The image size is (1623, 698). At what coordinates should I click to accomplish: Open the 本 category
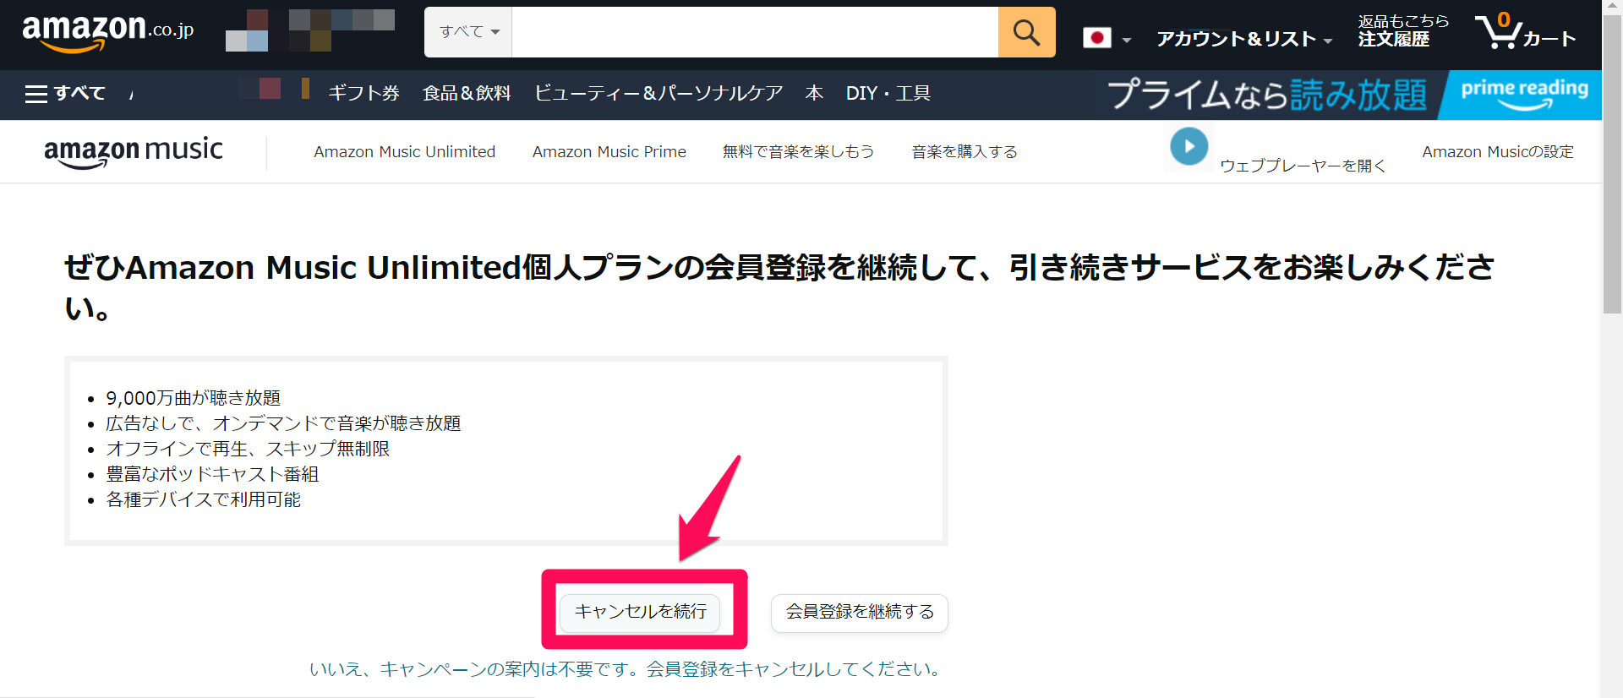tap(814, 93)
